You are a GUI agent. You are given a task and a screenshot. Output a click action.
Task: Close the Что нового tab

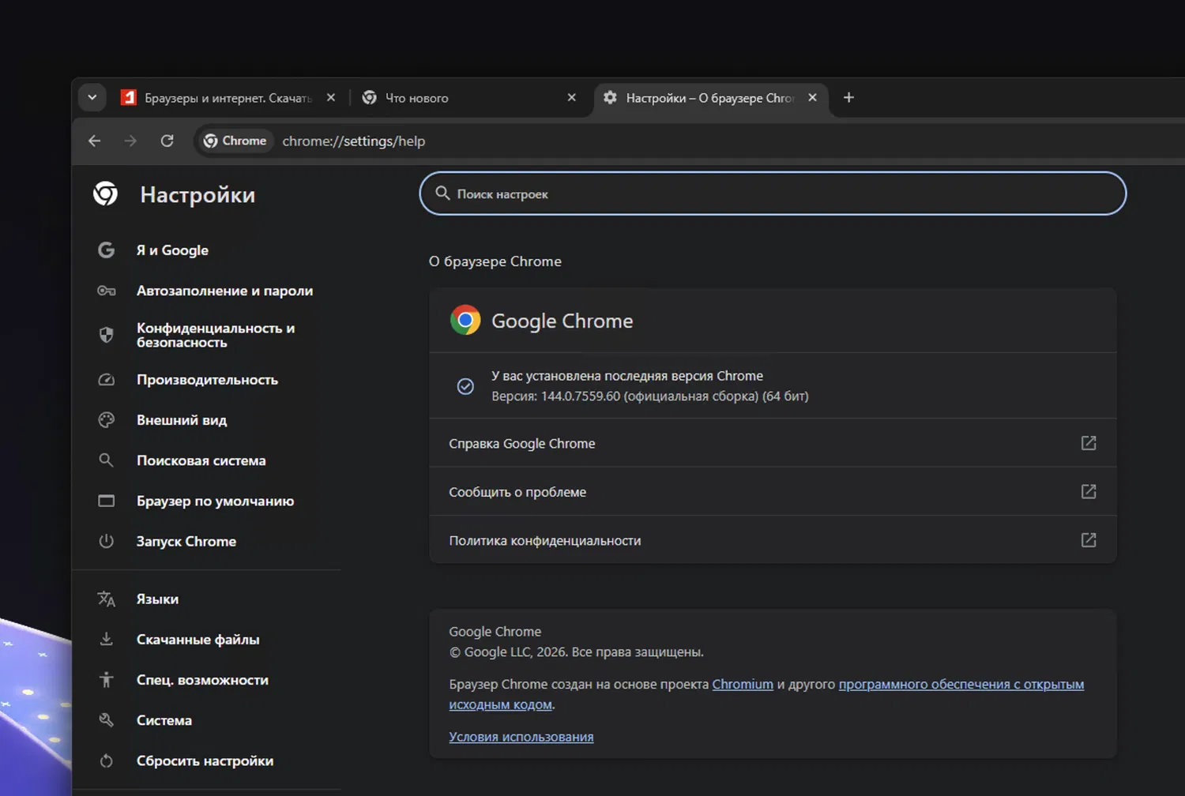pos(572,98)
